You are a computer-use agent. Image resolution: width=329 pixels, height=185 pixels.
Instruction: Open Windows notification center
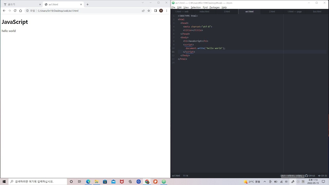(x=323, y=182)
